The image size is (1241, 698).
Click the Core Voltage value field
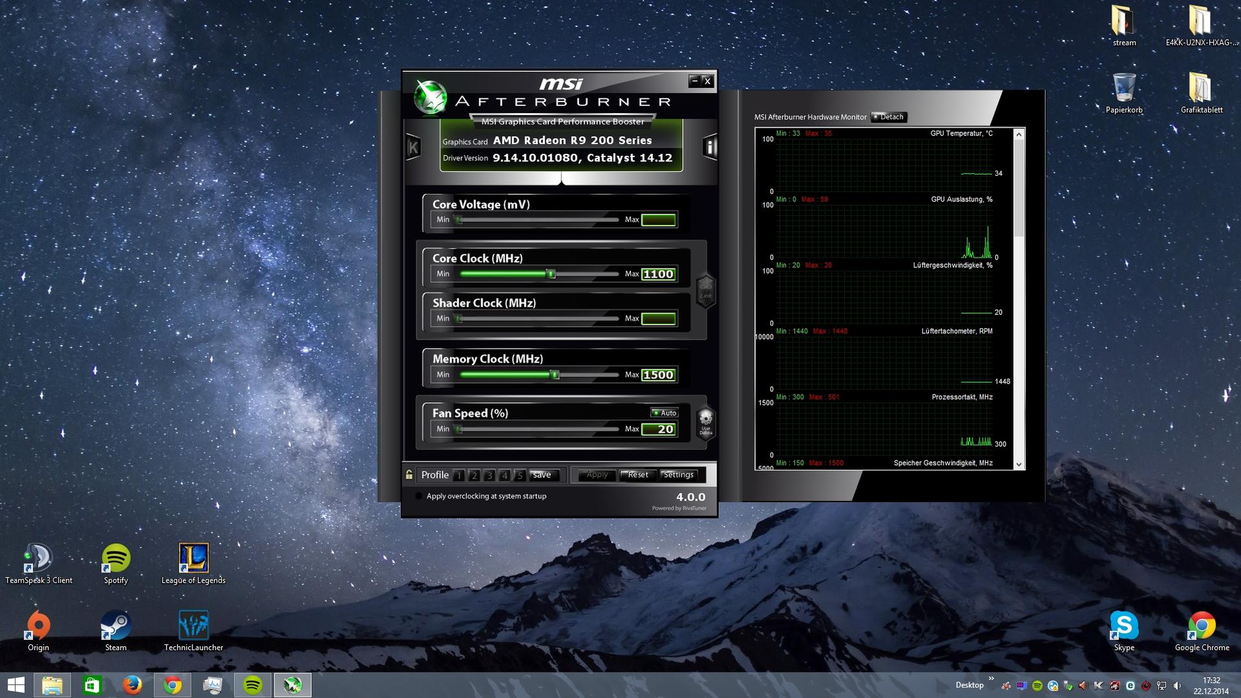point(658,220)
